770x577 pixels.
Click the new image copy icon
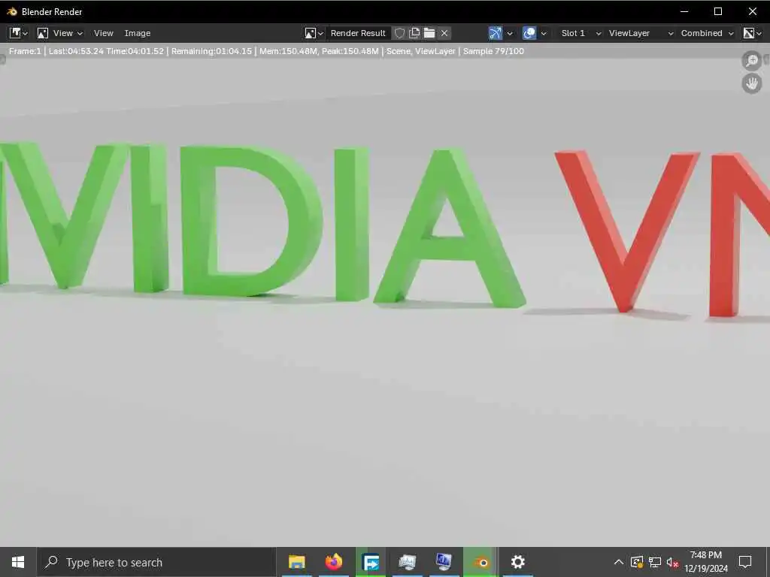(x=414, y=33)
